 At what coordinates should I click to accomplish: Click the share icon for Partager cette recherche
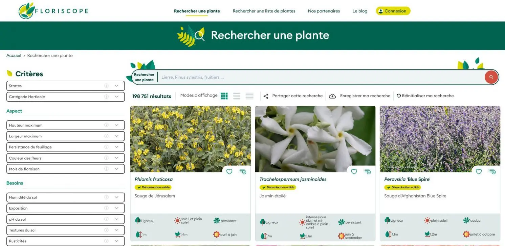point(266,96)
